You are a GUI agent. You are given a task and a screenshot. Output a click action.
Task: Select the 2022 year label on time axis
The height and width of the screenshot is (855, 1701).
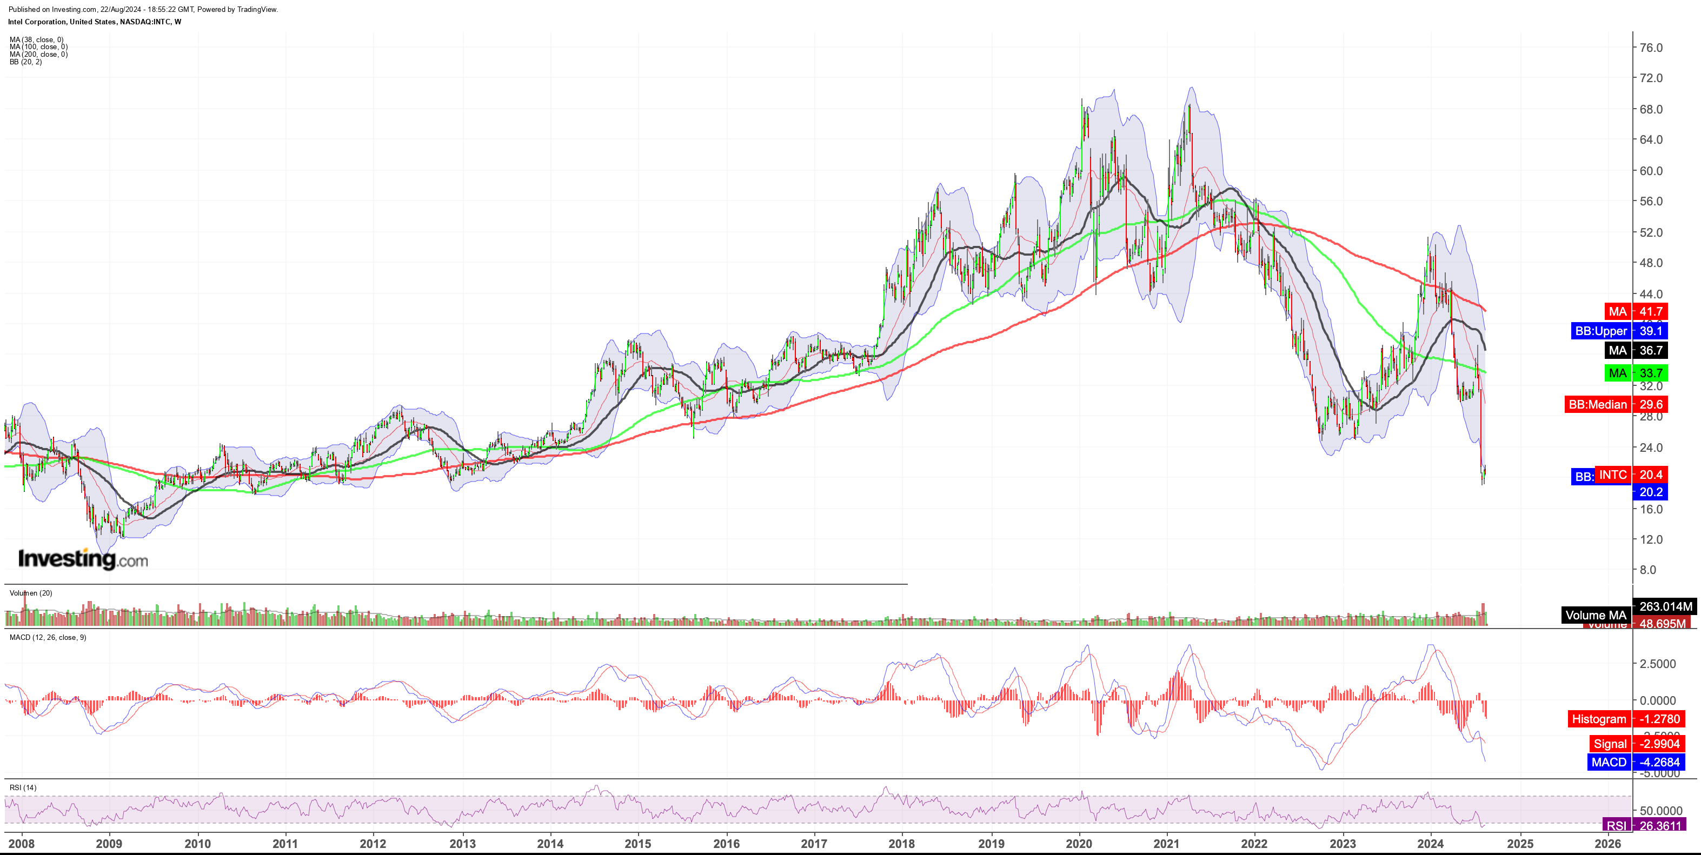coord(1254,843)
